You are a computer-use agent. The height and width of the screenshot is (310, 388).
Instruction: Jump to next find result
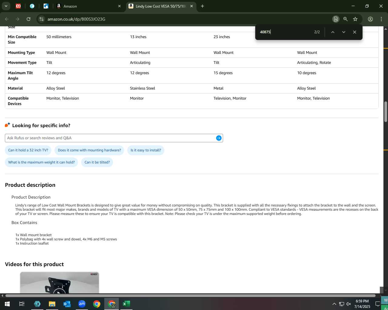point(343,32)
